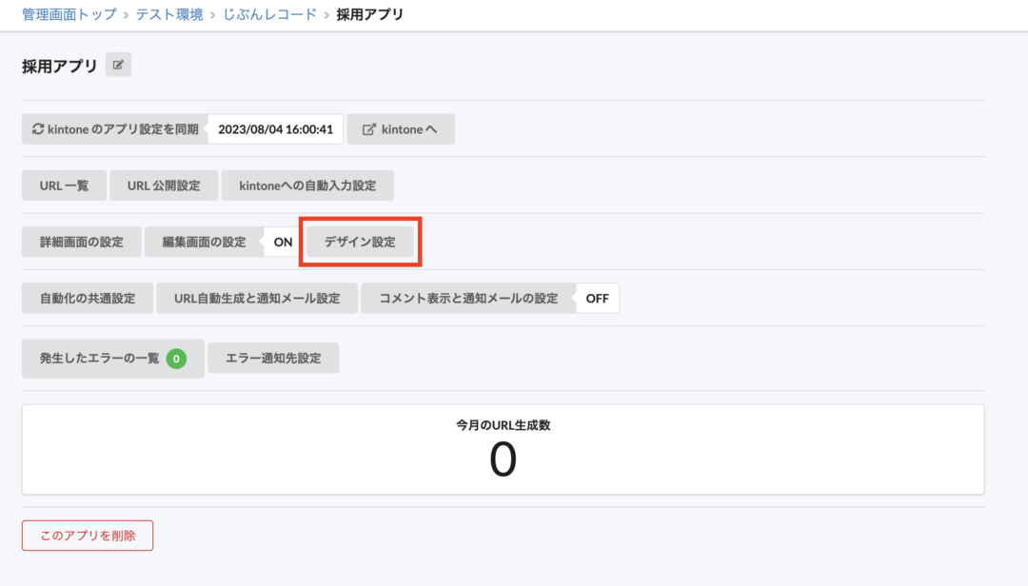
Task: Open 自動化の共通設定
Action: point(87,298)
